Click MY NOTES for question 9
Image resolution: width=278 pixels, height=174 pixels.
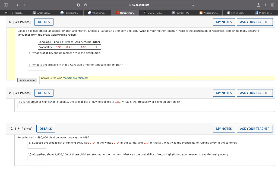coord(224,93)
